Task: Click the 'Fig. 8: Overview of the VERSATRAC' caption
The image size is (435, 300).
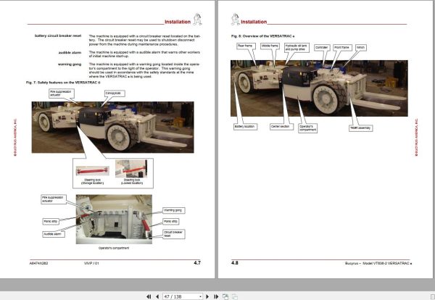Action: 263,36
